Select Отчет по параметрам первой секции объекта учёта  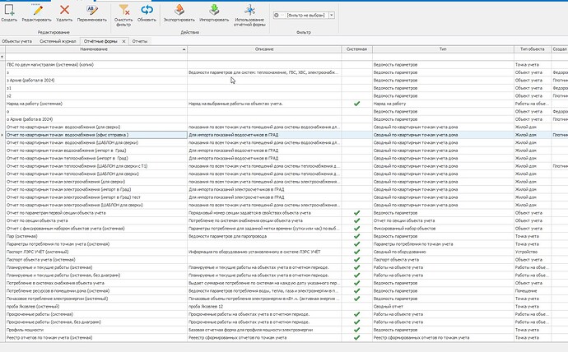tap(56, 213)
